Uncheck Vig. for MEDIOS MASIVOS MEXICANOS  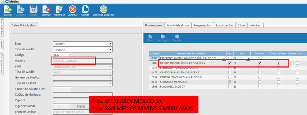tap(230, 63)
